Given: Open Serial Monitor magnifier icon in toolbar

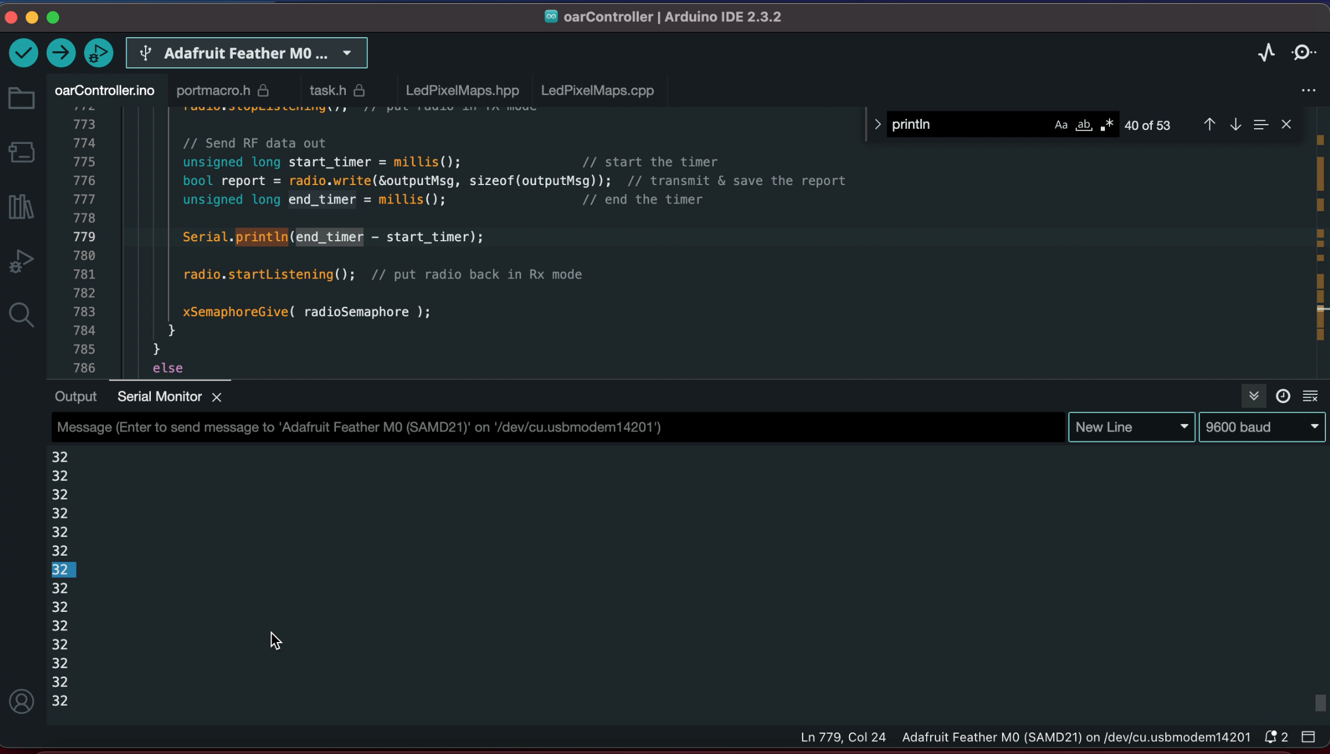Looking at the screenshot, I should click(x=1303, y=53).
